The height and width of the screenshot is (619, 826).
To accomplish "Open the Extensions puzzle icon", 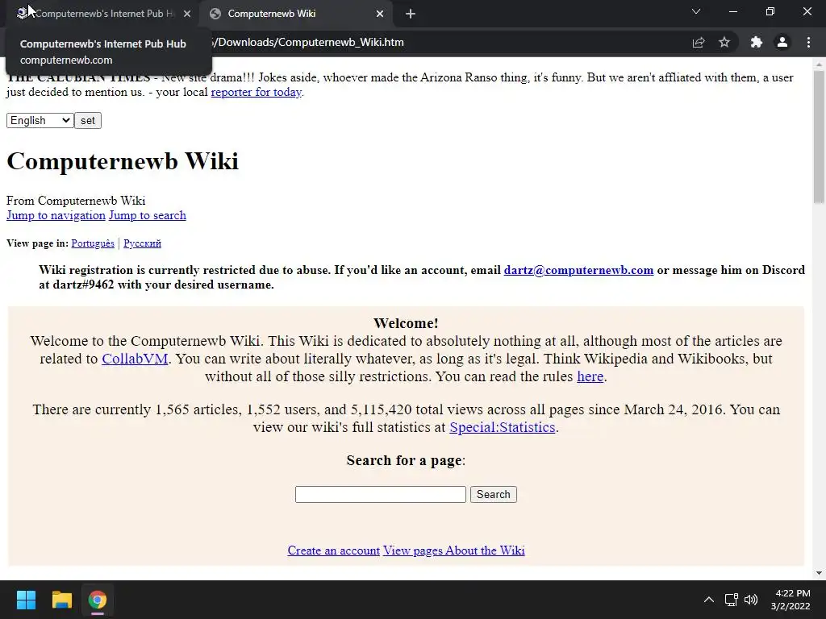I will [x=756, y=43].
